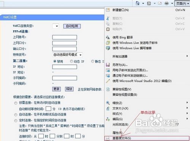Click the zoom magnifier icon
This screenshot has height=141, width=190.
pos(108,103)
